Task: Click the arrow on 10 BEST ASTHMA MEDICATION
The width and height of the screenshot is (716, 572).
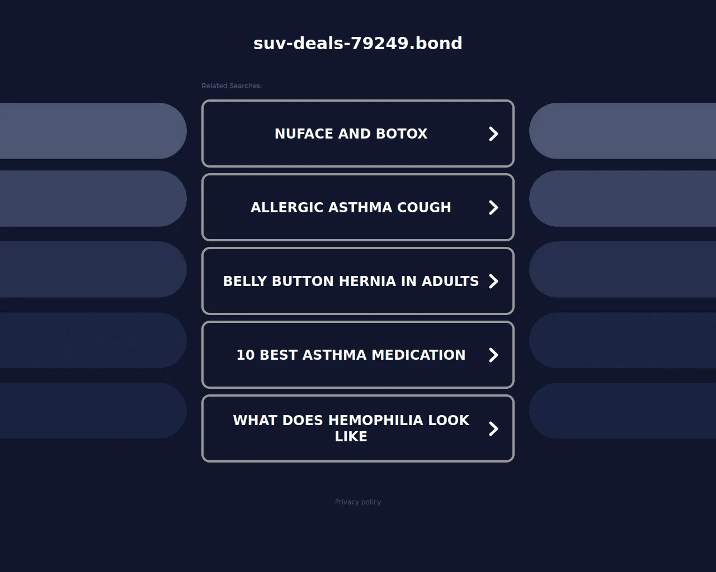Action: [493, 355]
